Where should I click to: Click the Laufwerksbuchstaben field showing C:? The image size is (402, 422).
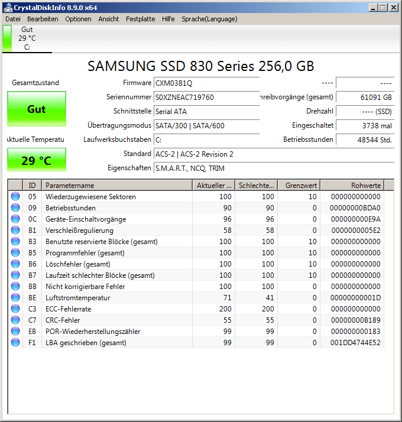pyautogui.click(x=206, y=139)
